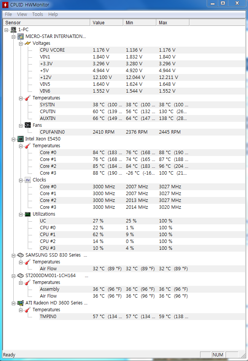Collapse the Utilizations section
The height and width of the screenshot is (361, 248).
point(21,214)
